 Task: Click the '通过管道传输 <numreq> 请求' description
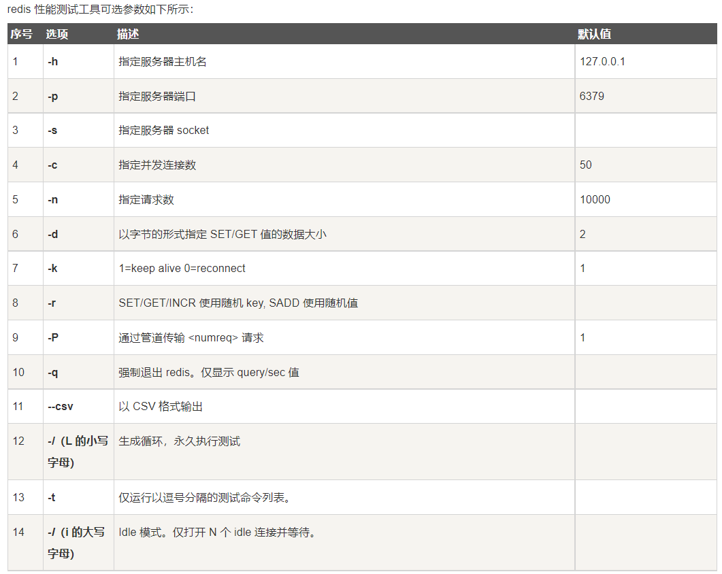tap(191, 338)
